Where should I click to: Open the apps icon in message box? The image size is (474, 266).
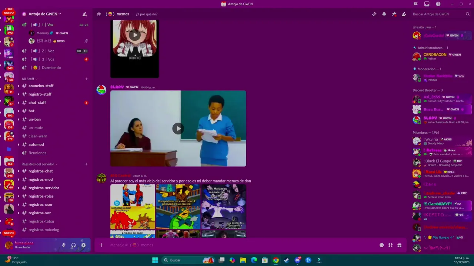coord(390,245)
